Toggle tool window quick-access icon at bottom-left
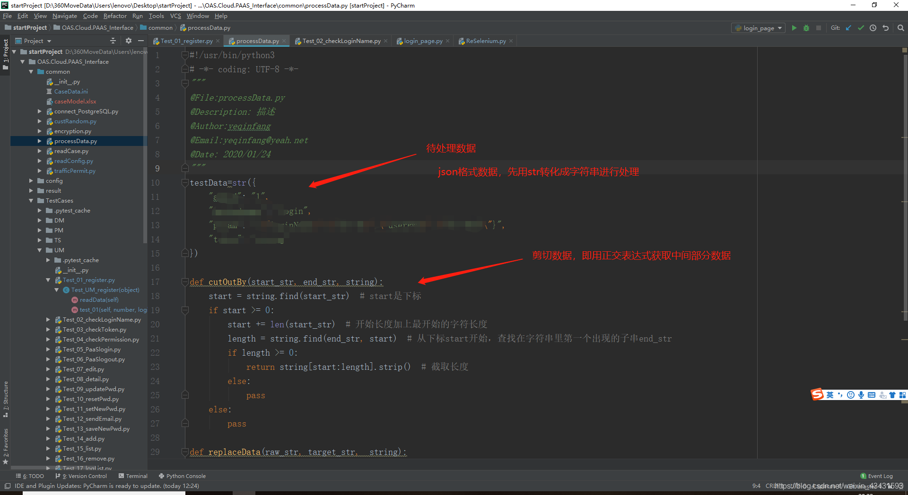Image resolution: width=908 pixels, height=495 pixels. pyautogui.click(x=7, y=486)
